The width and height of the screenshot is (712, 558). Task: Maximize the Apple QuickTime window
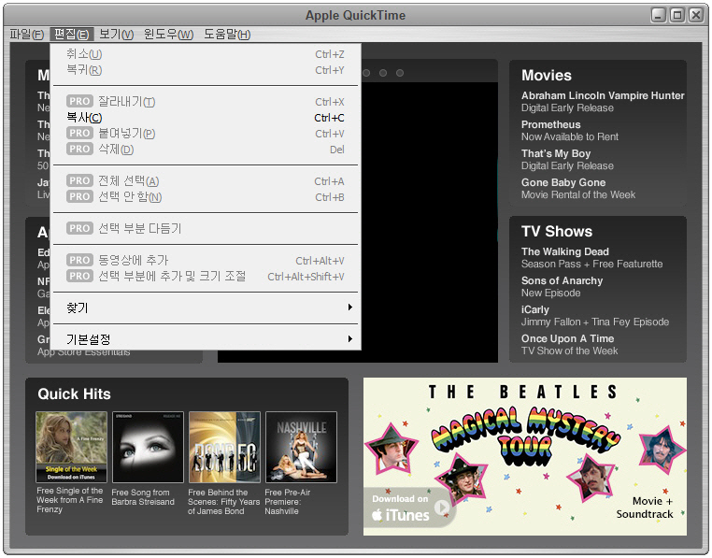coord(677,15)
